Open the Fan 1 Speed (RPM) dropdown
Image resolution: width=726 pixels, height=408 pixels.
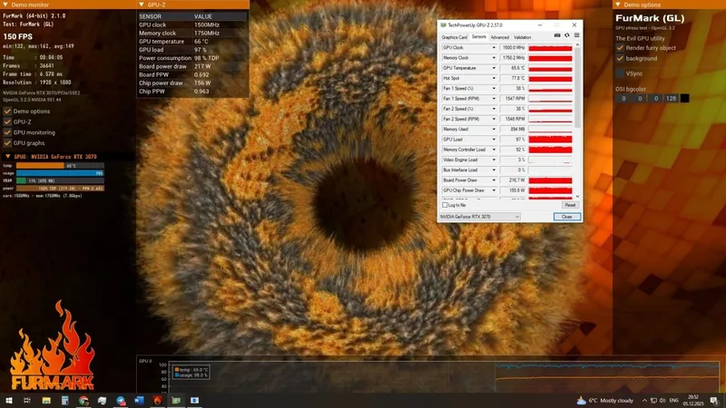[x=494, y=99]
